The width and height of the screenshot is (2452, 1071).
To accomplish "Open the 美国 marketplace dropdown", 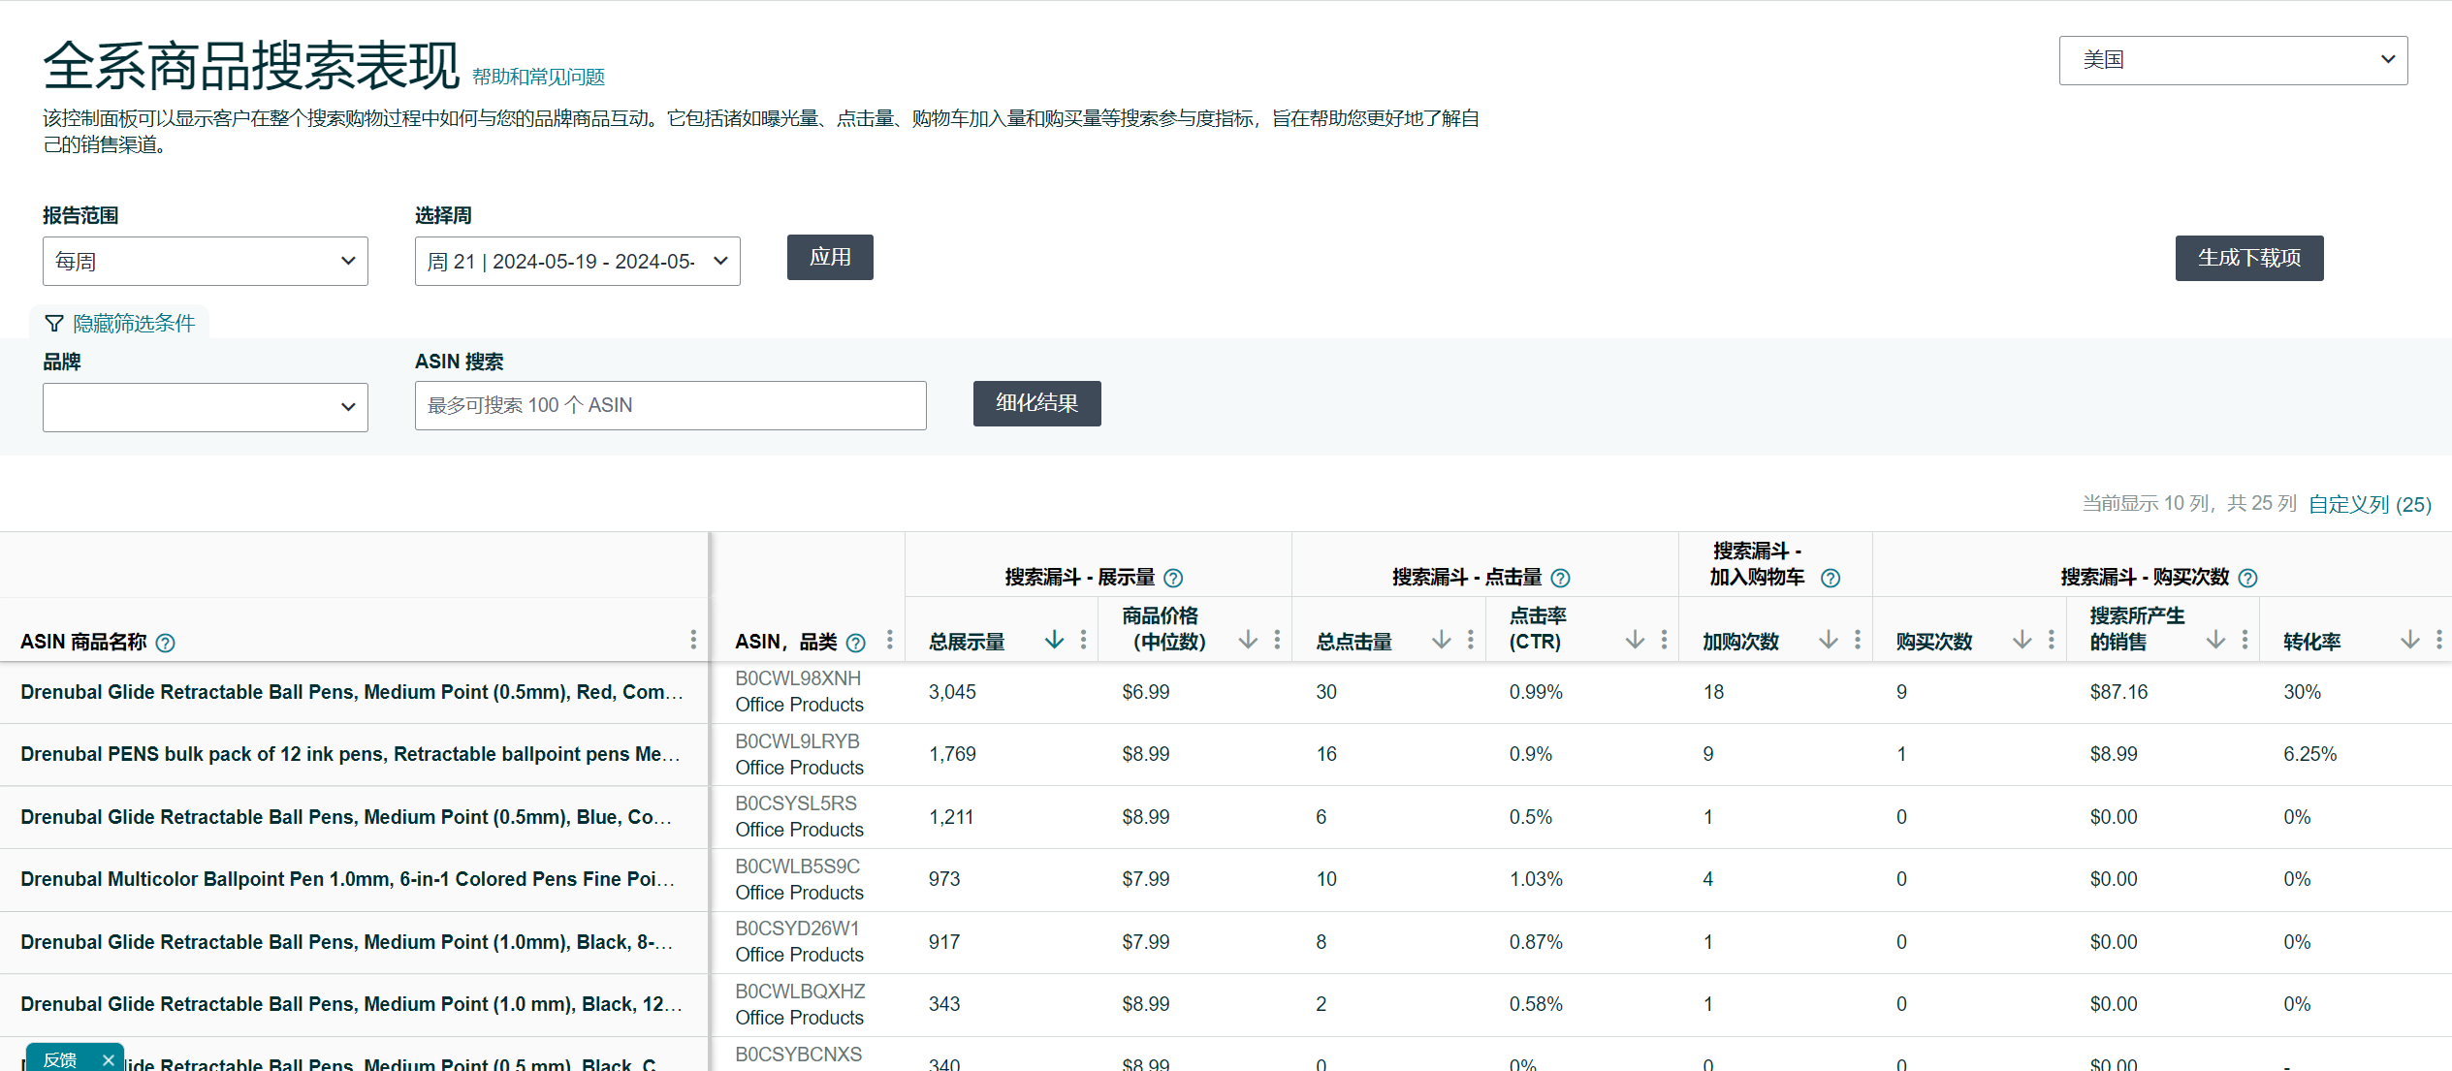I will [2233, 60].
